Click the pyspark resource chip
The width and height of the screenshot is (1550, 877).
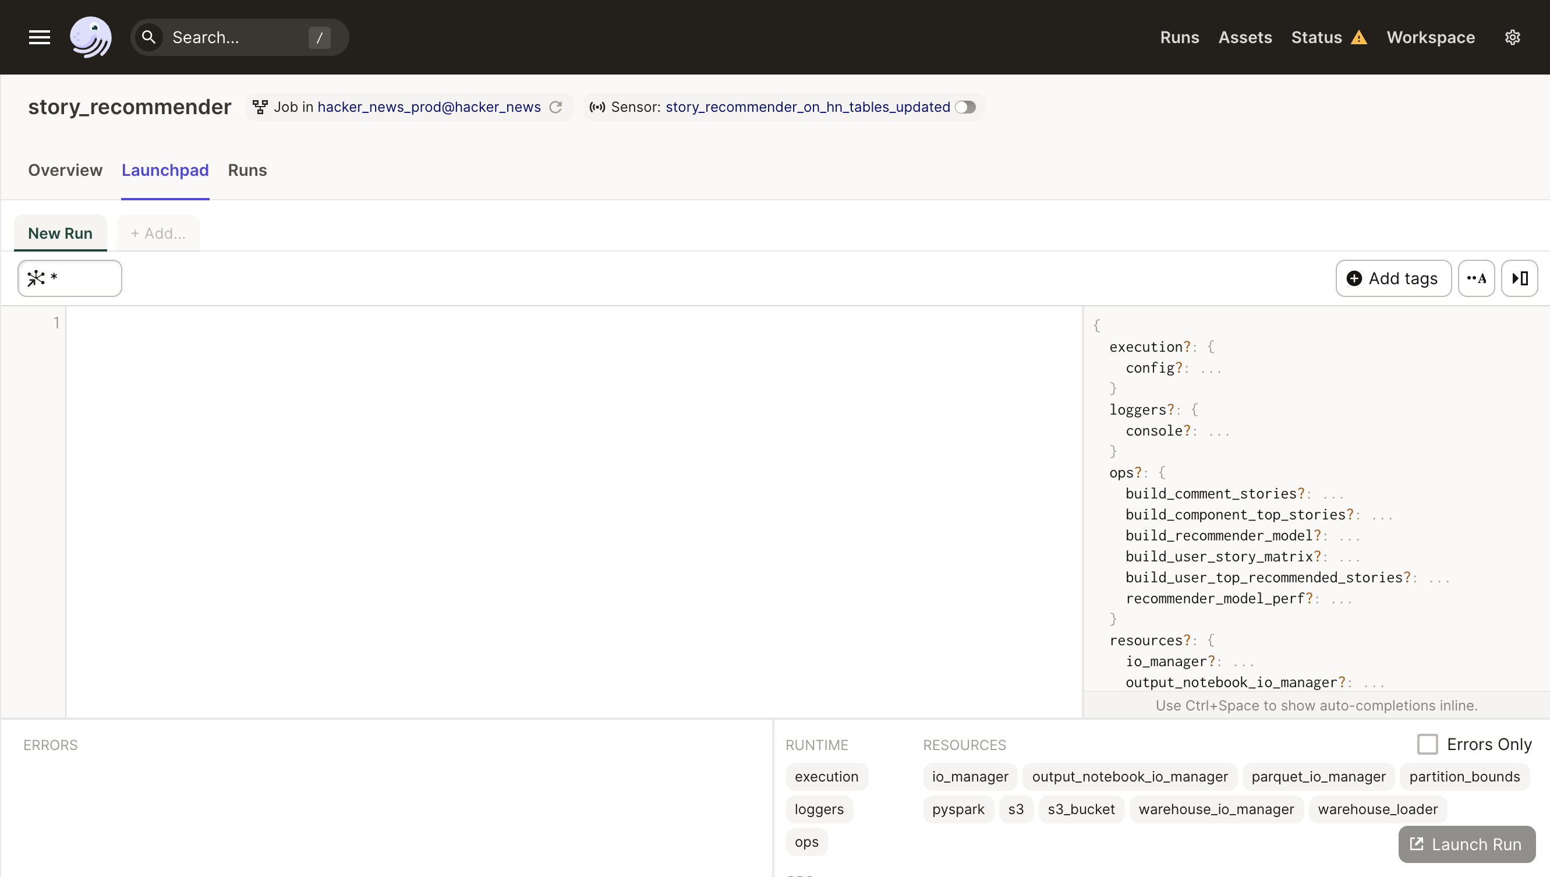[957, 809]
